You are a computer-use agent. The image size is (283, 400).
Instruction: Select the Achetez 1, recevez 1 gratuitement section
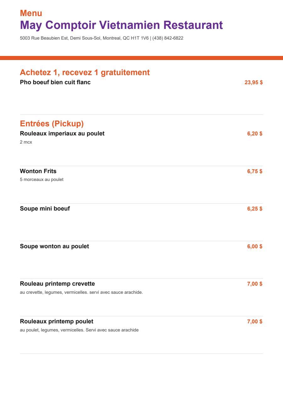pyautogui.click(x=85, y=73)
